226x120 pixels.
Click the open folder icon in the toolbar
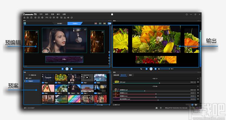[x=28, y=17]
